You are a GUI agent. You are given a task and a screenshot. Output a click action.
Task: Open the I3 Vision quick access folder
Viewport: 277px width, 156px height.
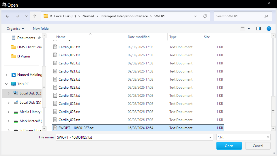pyautogui.click(x=23, y=56)
